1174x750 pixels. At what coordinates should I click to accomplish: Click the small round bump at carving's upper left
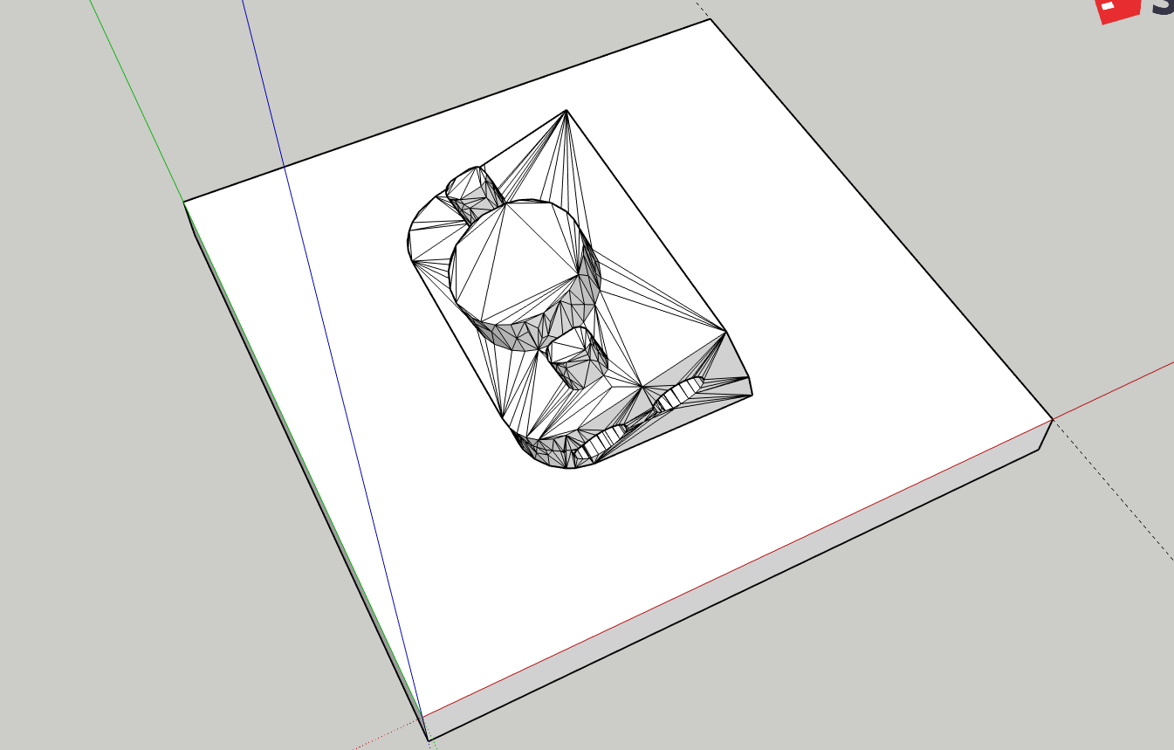click(465, 183)
